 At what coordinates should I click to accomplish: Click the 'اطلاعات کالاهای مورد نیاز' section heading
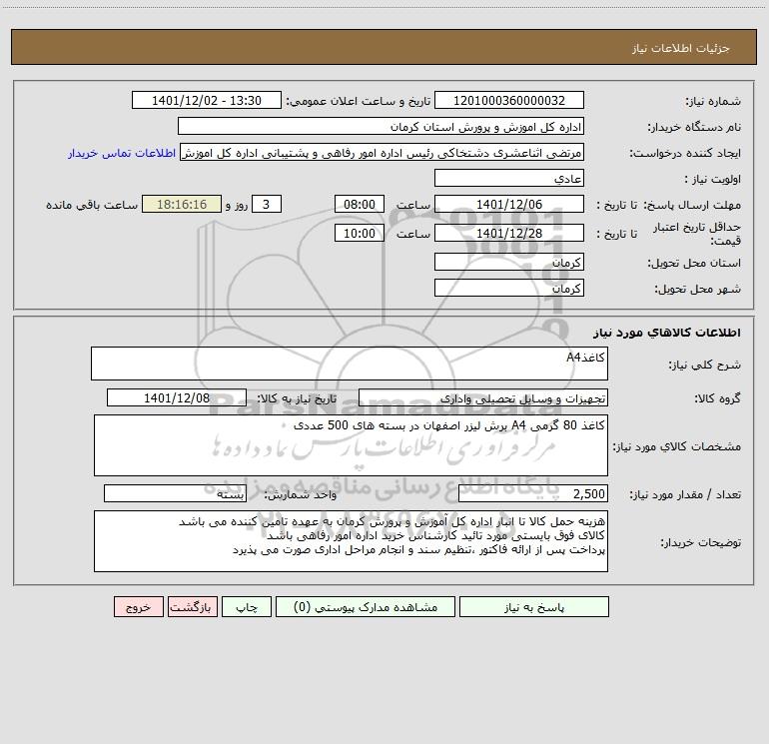pyautogui.click(x=667, y=333)
